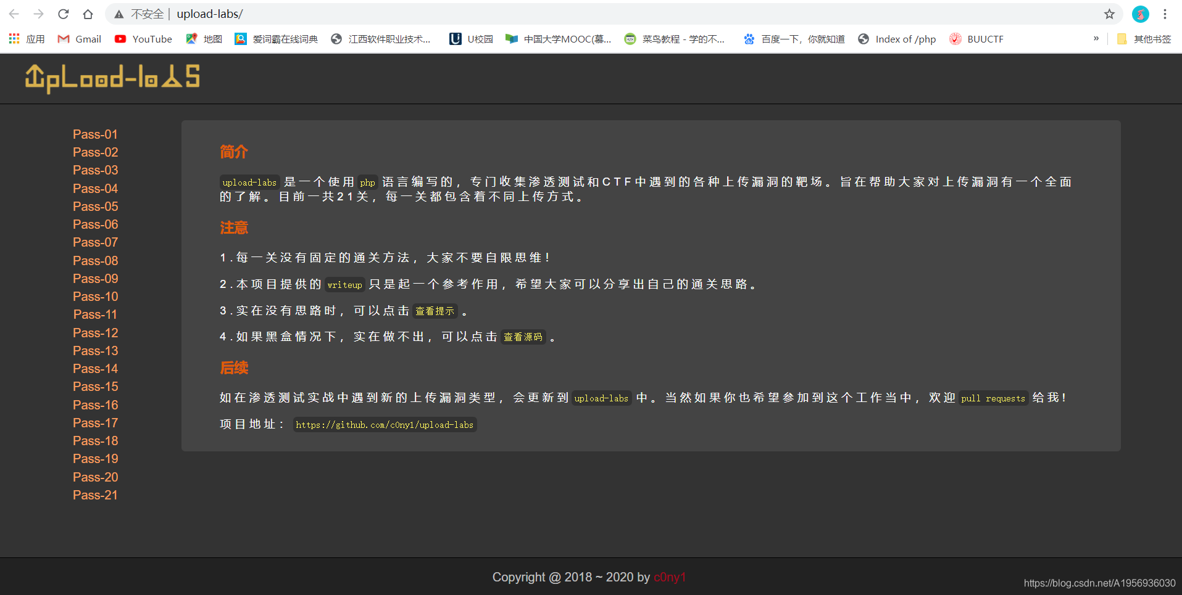Select Pass-08 level link
Image resolution: width=1182 pixels, height=595 pixels.
pyautogui.click(x=95, y=261)
